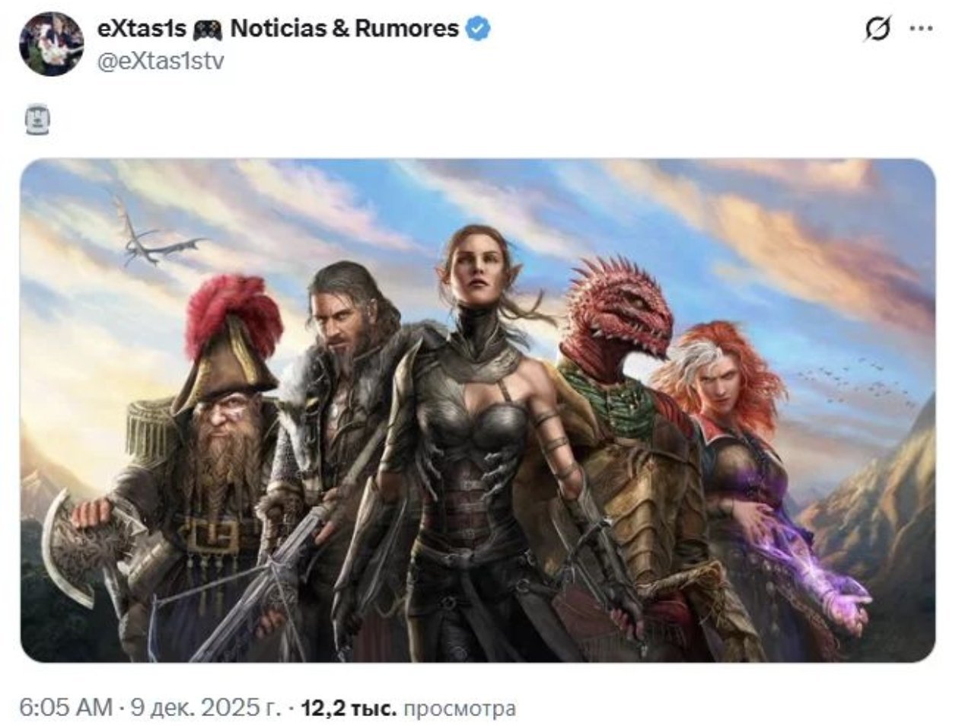The height and width of the screenshot is (726, 962).
Task: Open the three-dot more options menu
Action: tap(921, 30)
